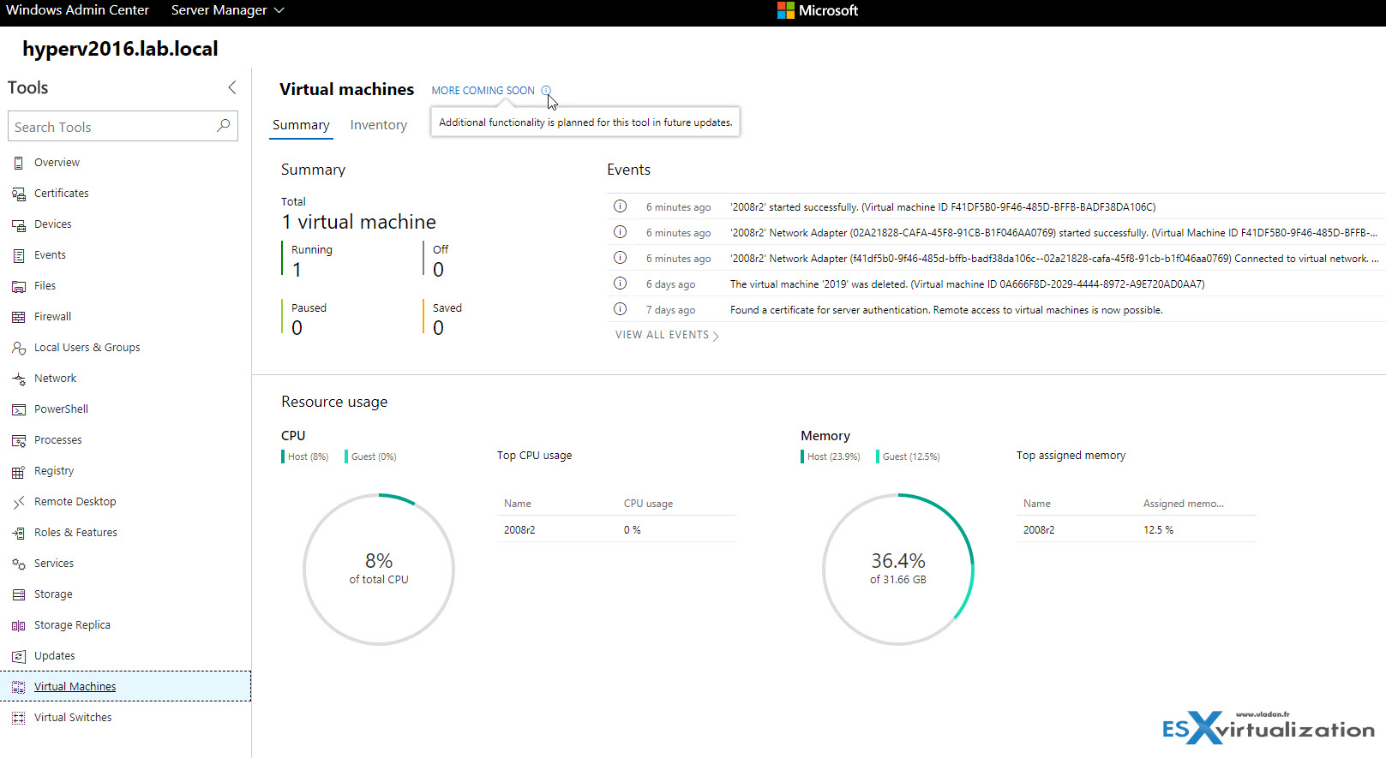1386x758 pixels.
Task: Click the CPU usage column header
Action: tap(648, 504)
